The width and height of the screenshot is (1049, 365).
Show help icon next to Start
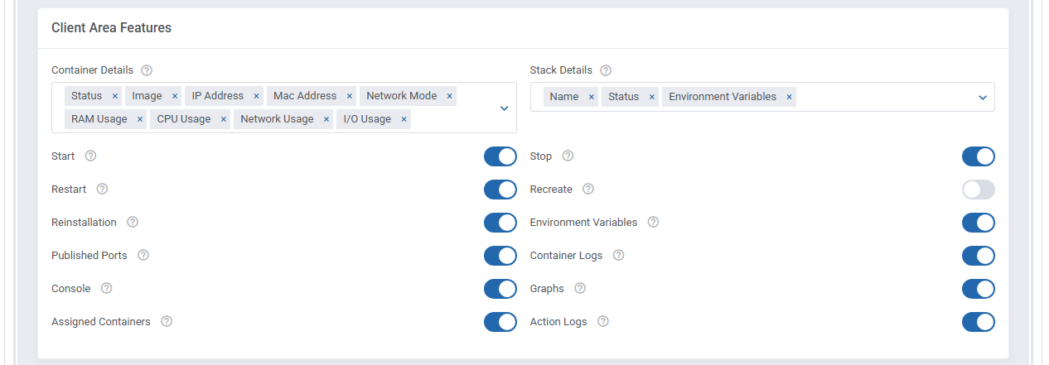pyautogui.click(x=91, y=156)
